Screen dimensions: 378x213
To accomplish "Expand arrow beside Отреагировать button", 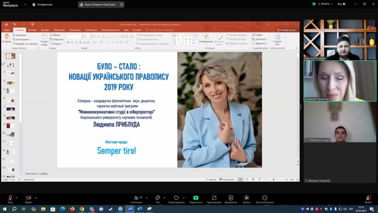I will click(184, 198).
